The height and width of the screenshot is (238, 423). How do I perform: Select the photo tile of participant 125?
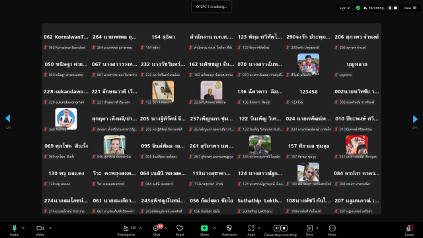[163, 91]
